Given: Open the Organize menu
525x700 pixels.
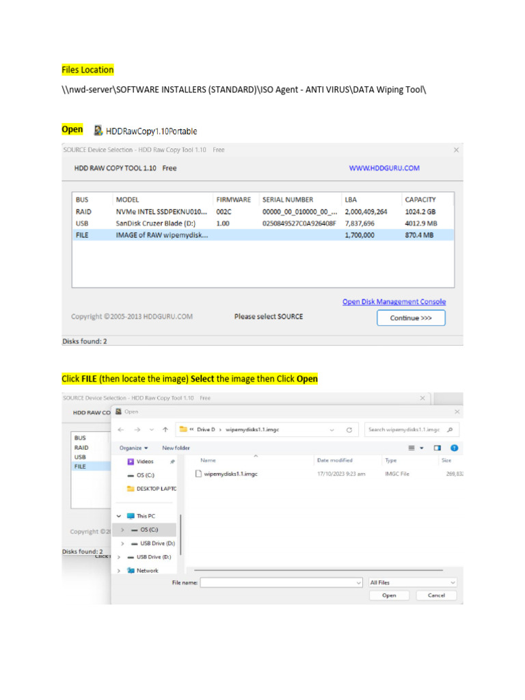Looking at the screenshot, I should (133, 448).
